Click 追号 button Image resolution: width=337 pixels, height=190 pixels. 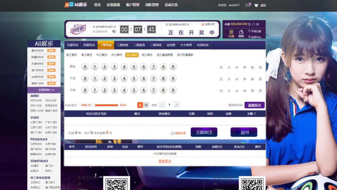coord(244,132)
